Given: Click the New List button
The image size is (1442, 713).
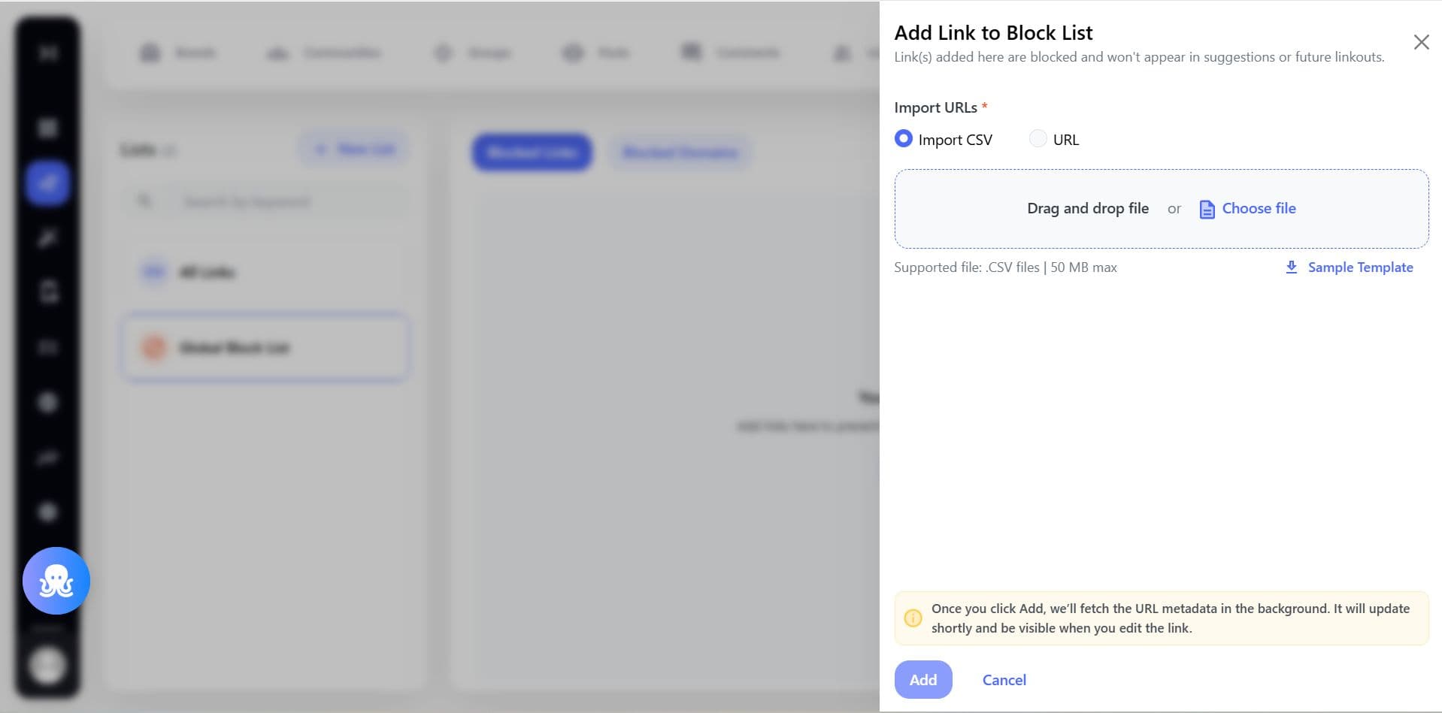Looking at the screenshot, I should tap(353, 150).
